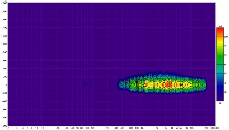Pick the 5k frequency axis label
Image resolution: width=229 pixels, height=130 pixels.
click(x=177, y=128)
